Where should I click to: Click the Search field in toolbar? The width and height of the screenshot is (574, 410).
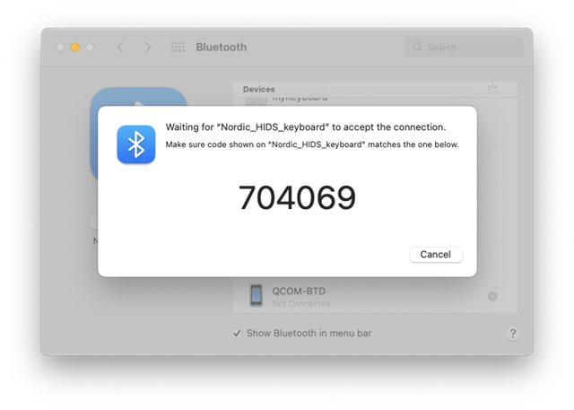(x=465, y=48)
